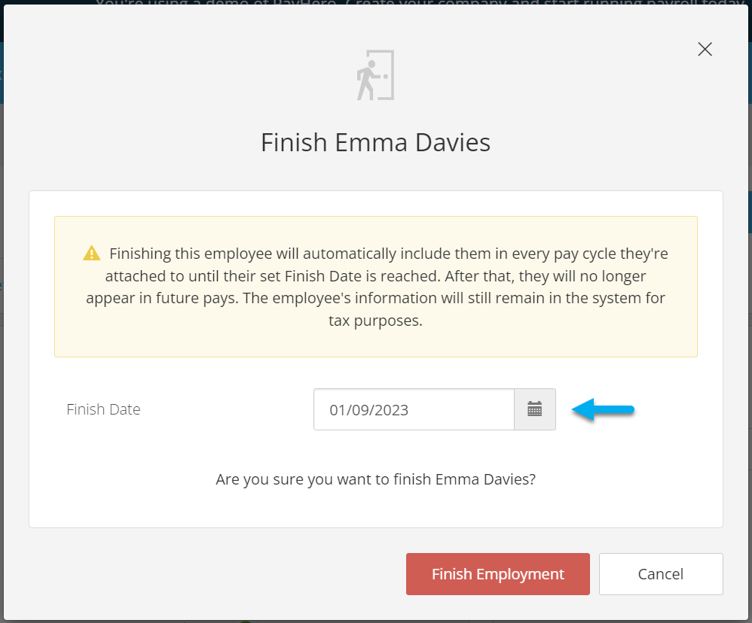752x623 pixels.
Task: Click the blue arrow pointing at date
Action: point(604,409)
